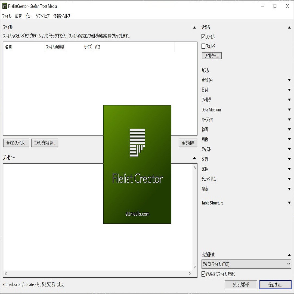This screenshot has width=294, height=294.
Task: Expand the 日付 column category
Action: (x=290, y=90)
